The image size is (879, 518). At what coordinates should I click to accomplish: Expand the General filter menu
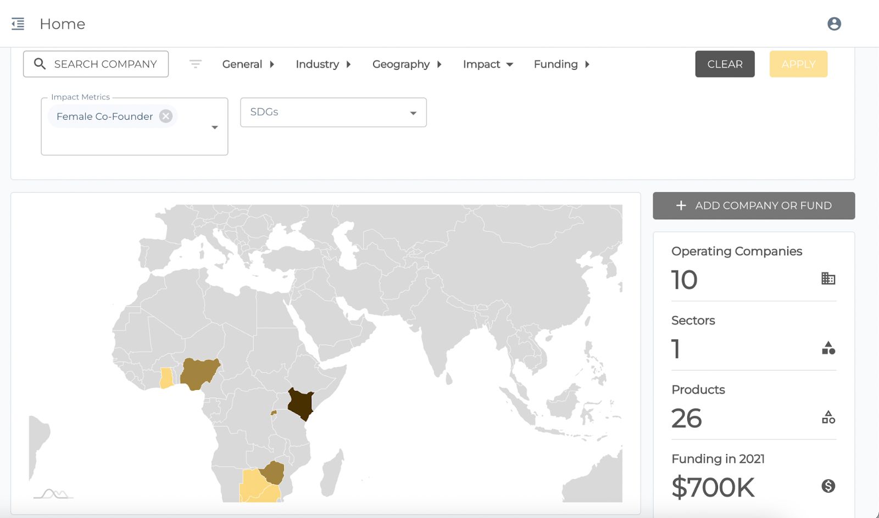248,64
